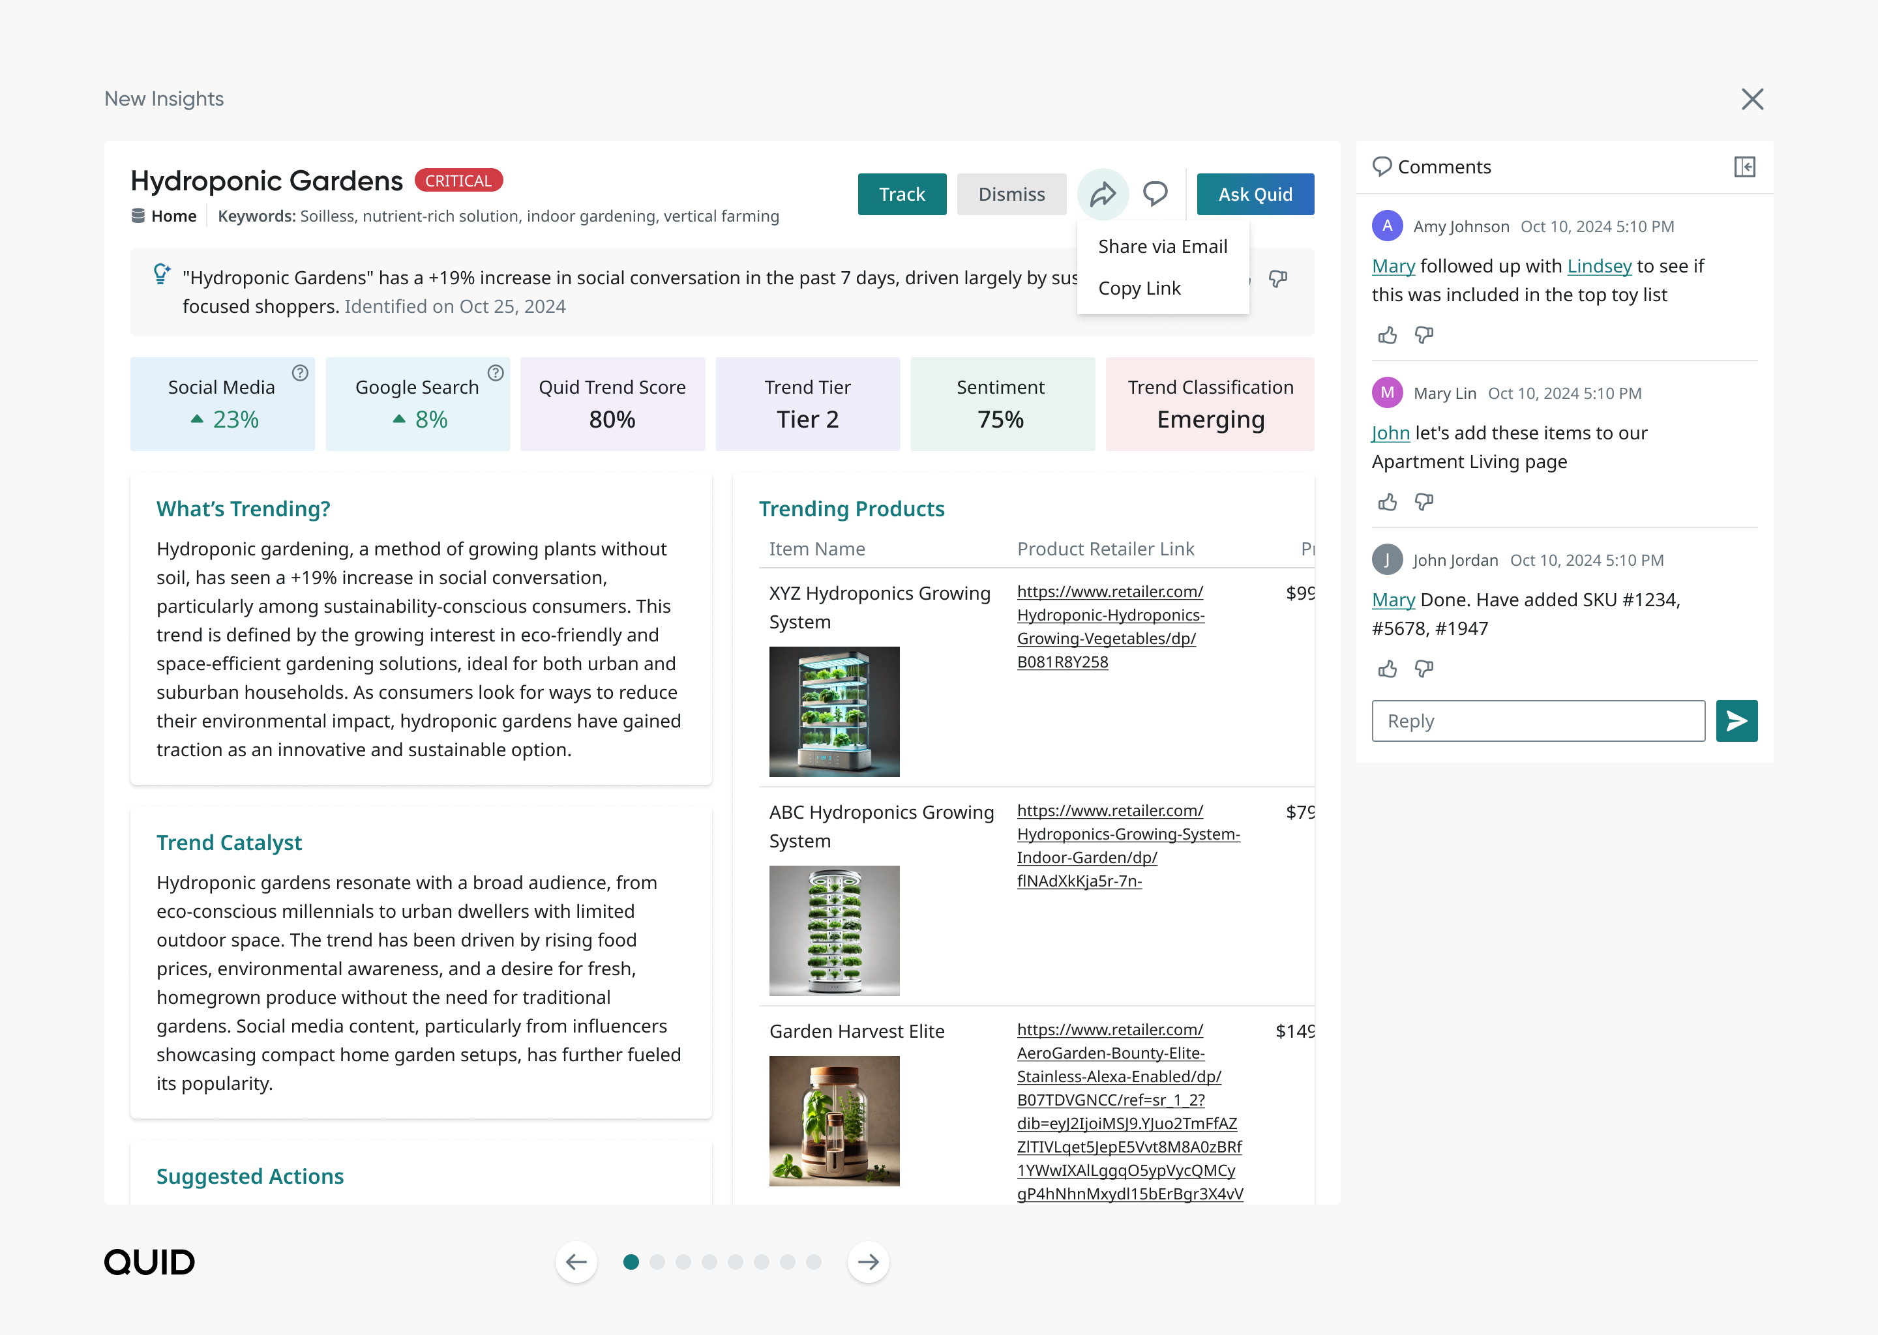
Task: Open the comment bubble icon next to share
Action: (x=1154, y=194)
